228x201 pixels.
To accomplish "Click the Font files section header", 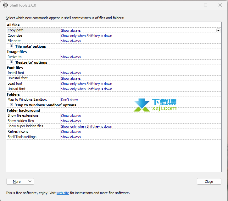I will click(15, 68).
